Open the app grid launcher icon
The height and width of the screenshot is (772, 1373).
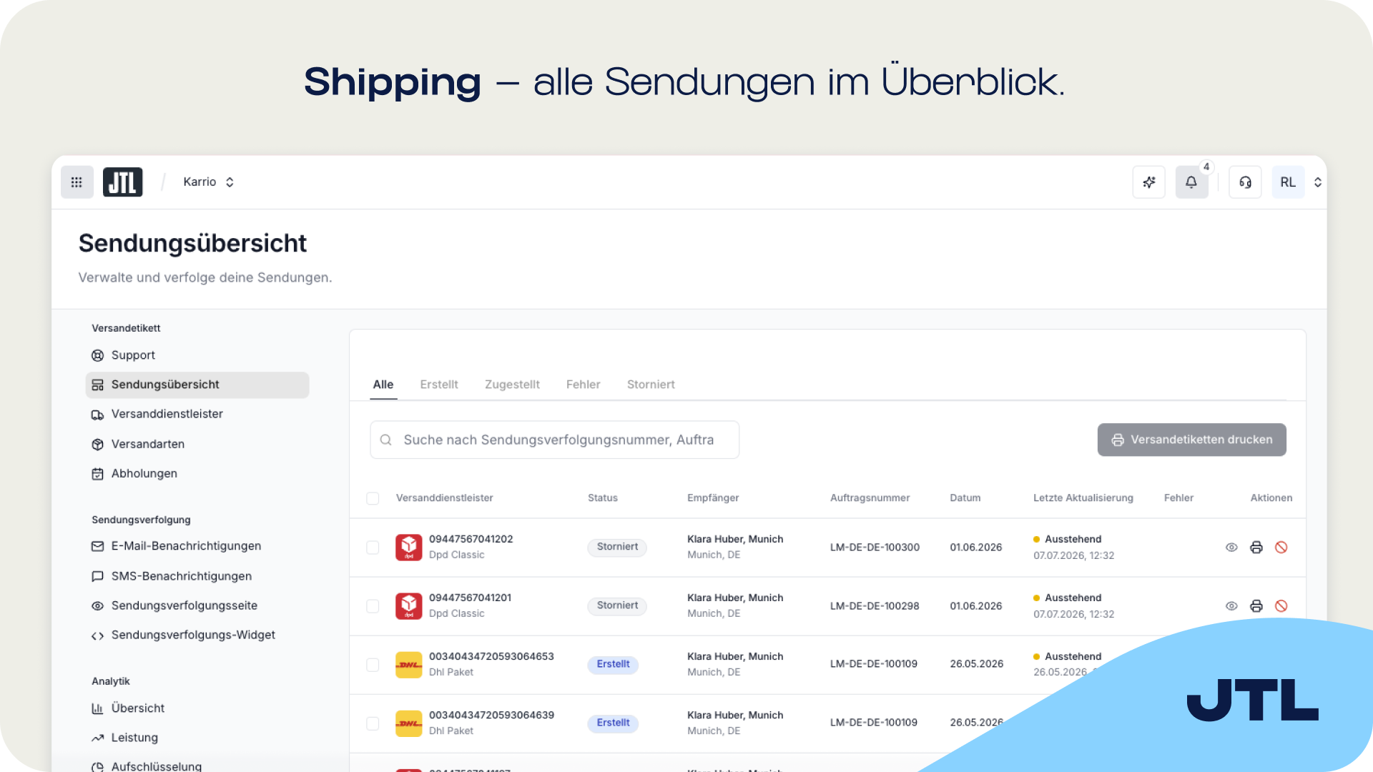[x=77, y=182]
